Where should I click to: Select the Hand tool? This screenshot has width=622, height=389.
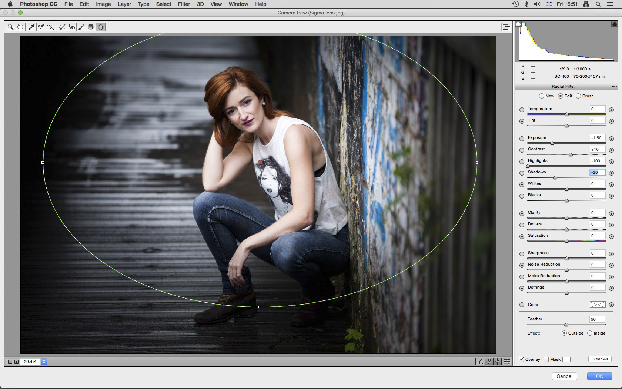coord(20,27)
